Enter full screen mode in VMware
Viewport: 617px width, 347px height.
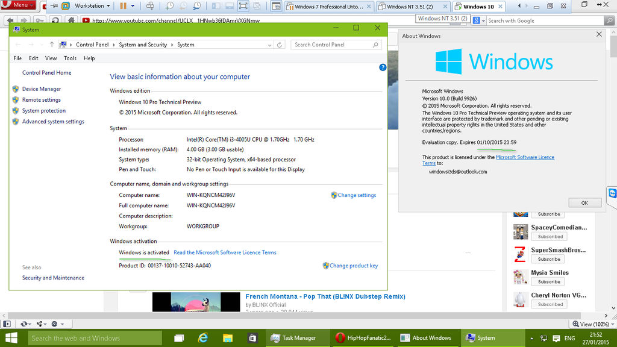point(245,6)
